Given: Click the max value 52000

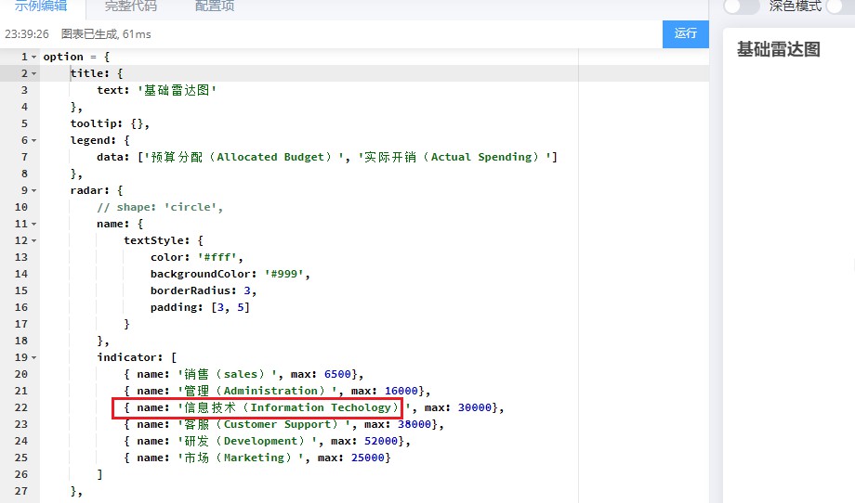Looking at the screenshot, I should tap(381, 441).
